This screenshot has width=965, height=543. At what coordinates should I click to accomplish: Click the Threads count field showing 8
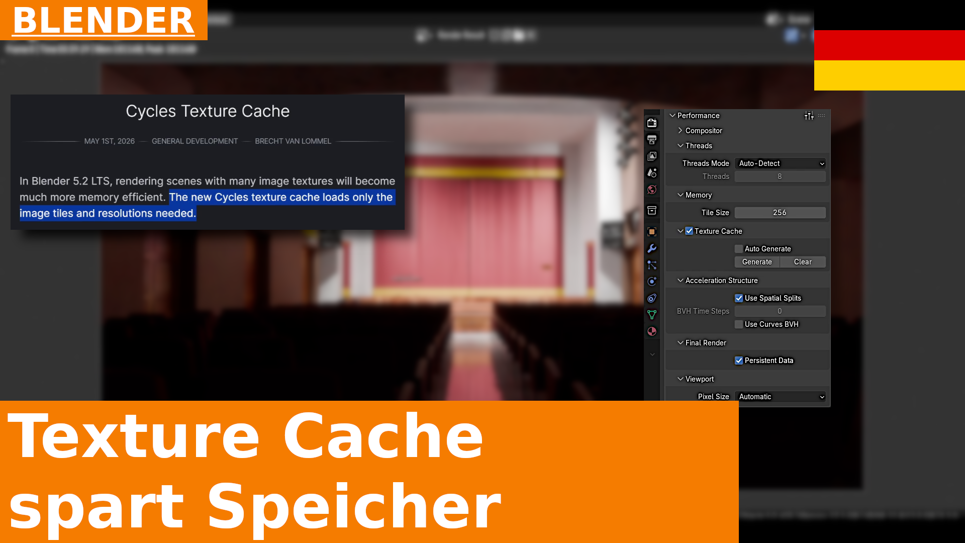pyautogui.click(x=780, y=176)
